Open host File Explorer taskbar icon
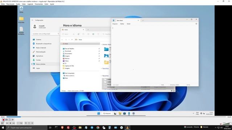Viewport: 232px width, 130px height. click(80, 127)
